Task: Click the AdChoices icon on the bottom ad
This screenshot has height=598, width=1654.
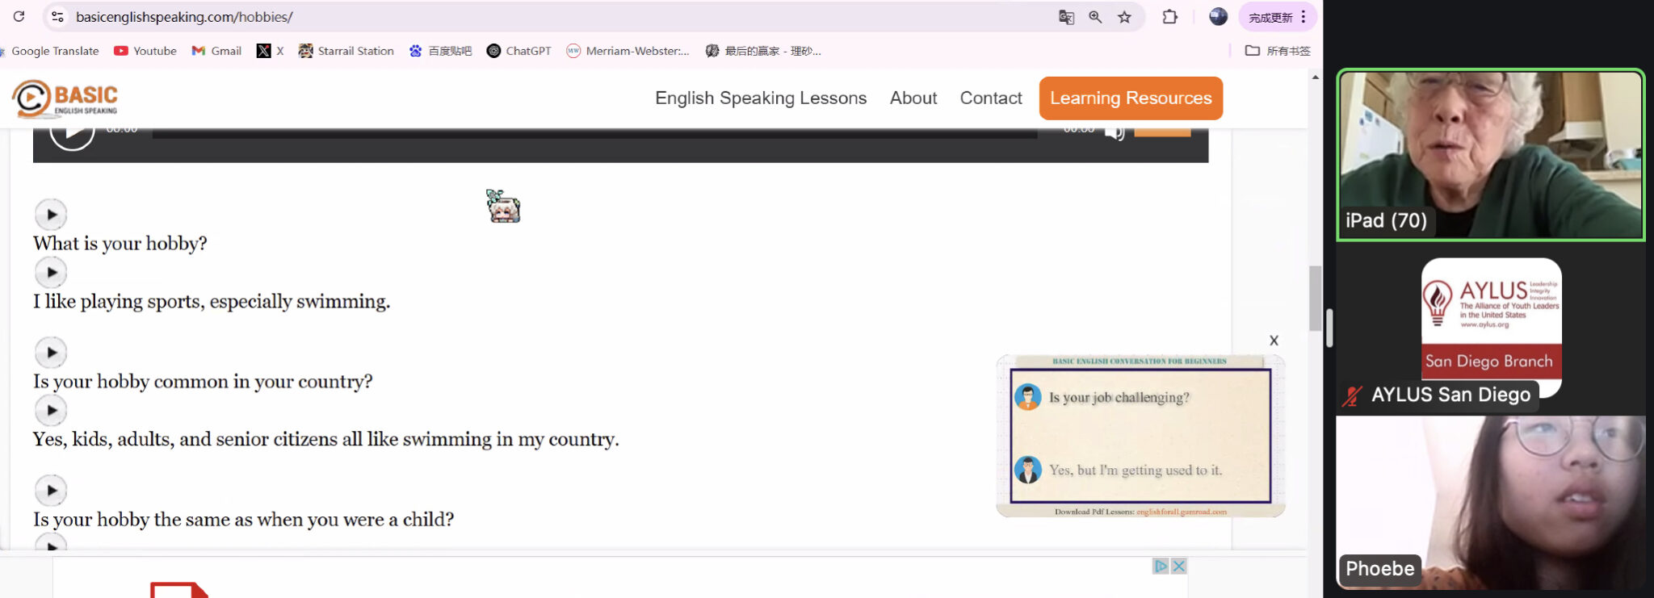Action: click(x=1161, y=566)
